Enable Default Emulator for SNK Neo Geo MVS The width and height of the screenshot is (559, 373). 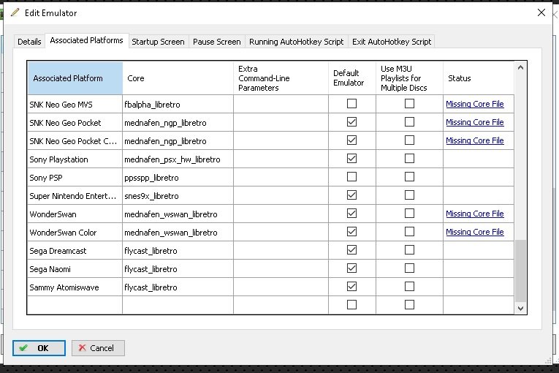coord(351,104)
